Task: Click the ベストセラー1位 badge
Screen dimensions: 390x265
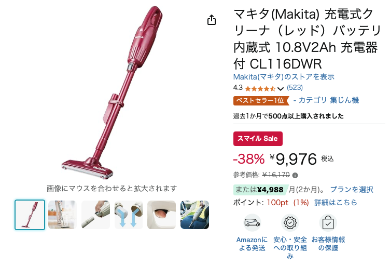Action: click(261, 100)
